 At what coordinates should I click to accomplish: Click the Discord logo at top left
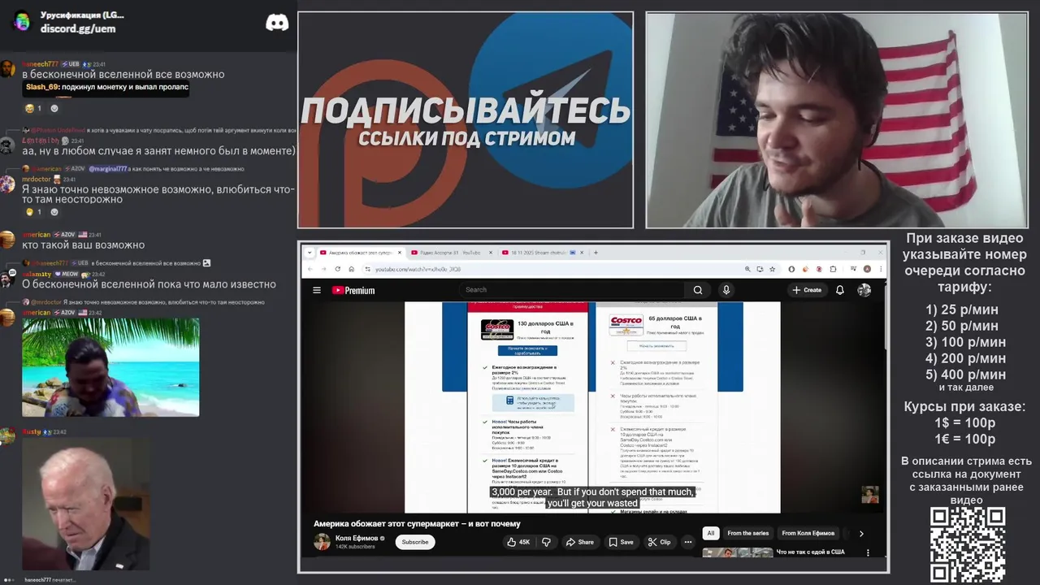point(277,23)
